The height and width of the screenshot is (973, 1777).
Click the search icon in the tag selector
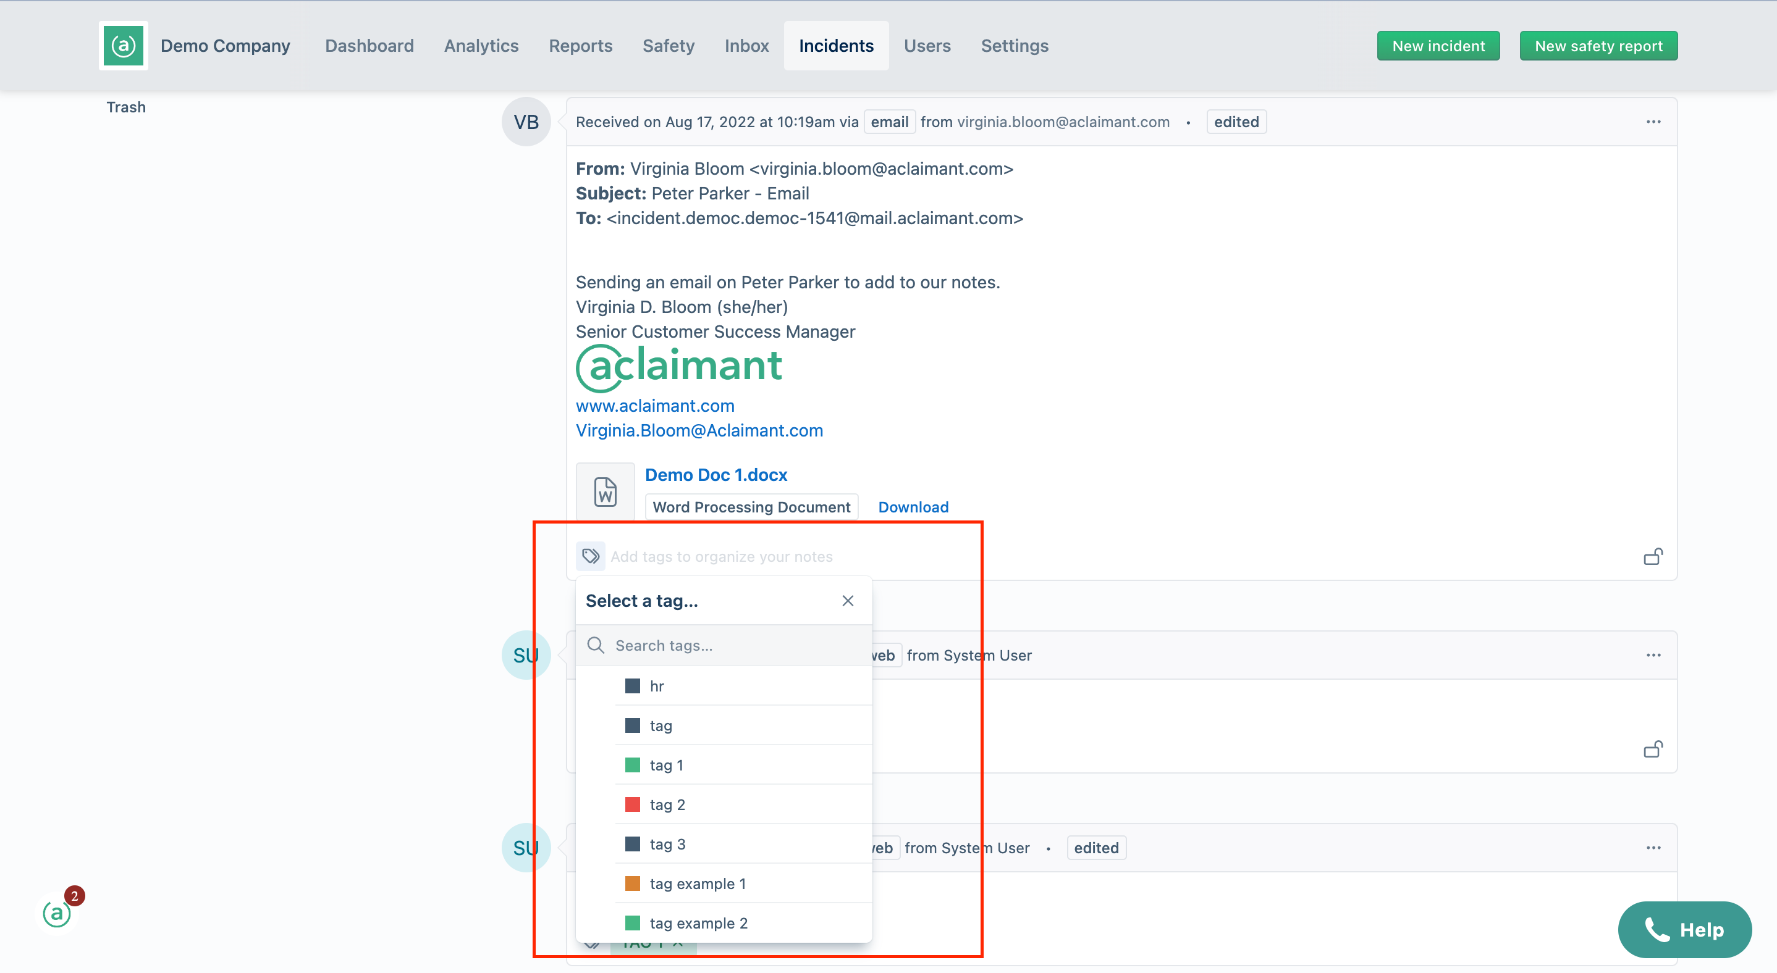[x=596, y=645]
